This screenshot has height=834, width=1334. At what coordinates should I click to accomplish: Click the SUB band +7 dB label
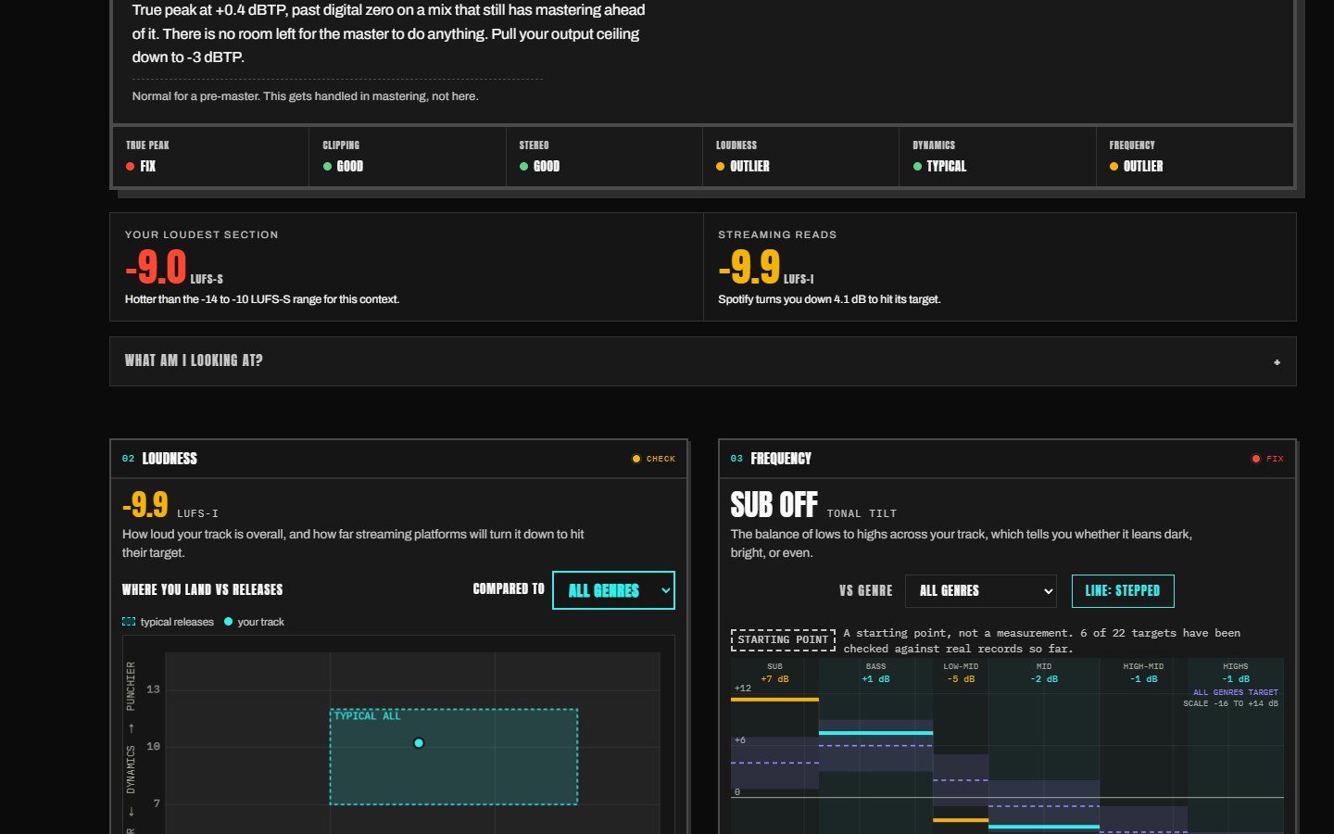(x=774, y=679)
